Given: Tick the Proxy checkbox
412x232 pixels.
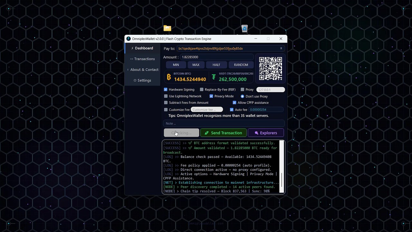Looking at the screenshot, I should tap(242, 90).
